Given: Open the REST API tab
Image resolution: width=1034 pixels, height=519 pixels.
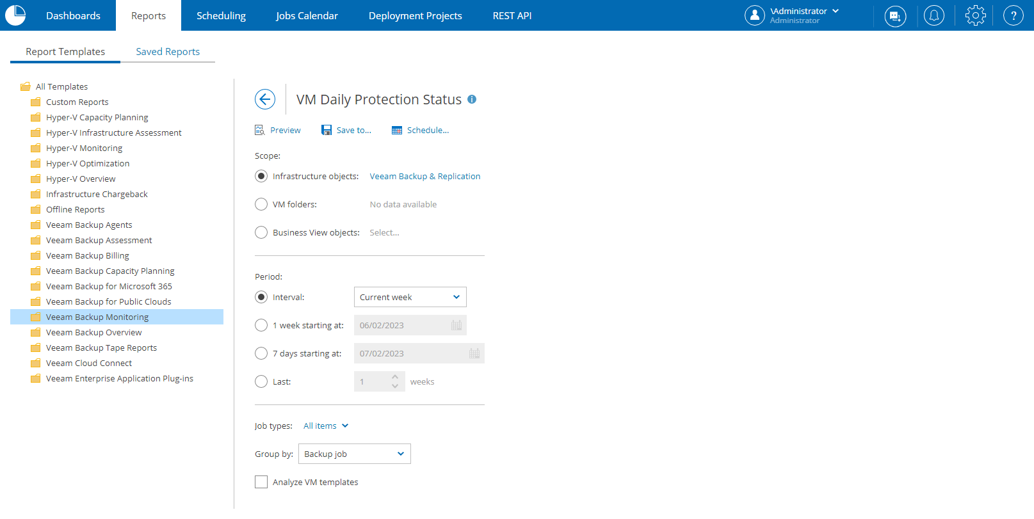Looking at the screenshot, I should pos(512,15).
